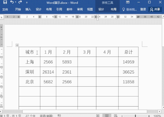Click horizontal scrollbar left arrow
The height and width of the screenshot is (117, 164).
click(x=1, y=111)
